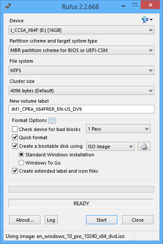The width and height of the screenshot is (163, 244).
Task: Uncheck Create extended label and icon files
Action: [x=15, y=171]
